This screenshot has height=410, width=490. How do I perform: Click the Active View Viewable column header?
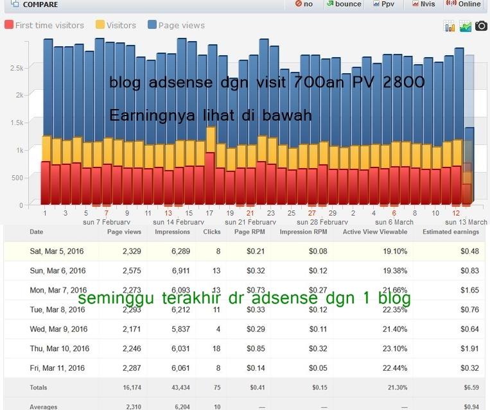point(374,232)
